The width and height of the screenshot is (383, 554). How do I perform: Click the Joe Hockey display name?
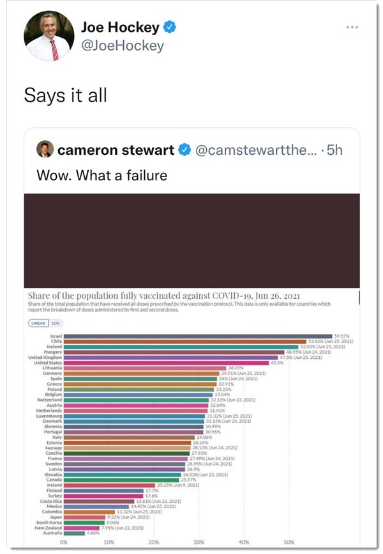coord(121,27)
